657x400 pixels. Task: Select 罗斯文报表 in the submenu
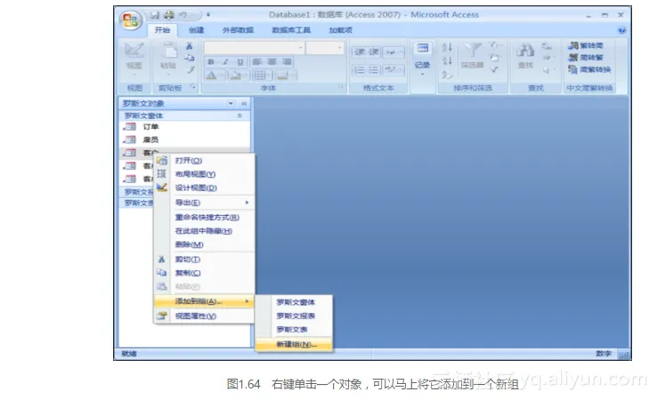tap(294, 316)
